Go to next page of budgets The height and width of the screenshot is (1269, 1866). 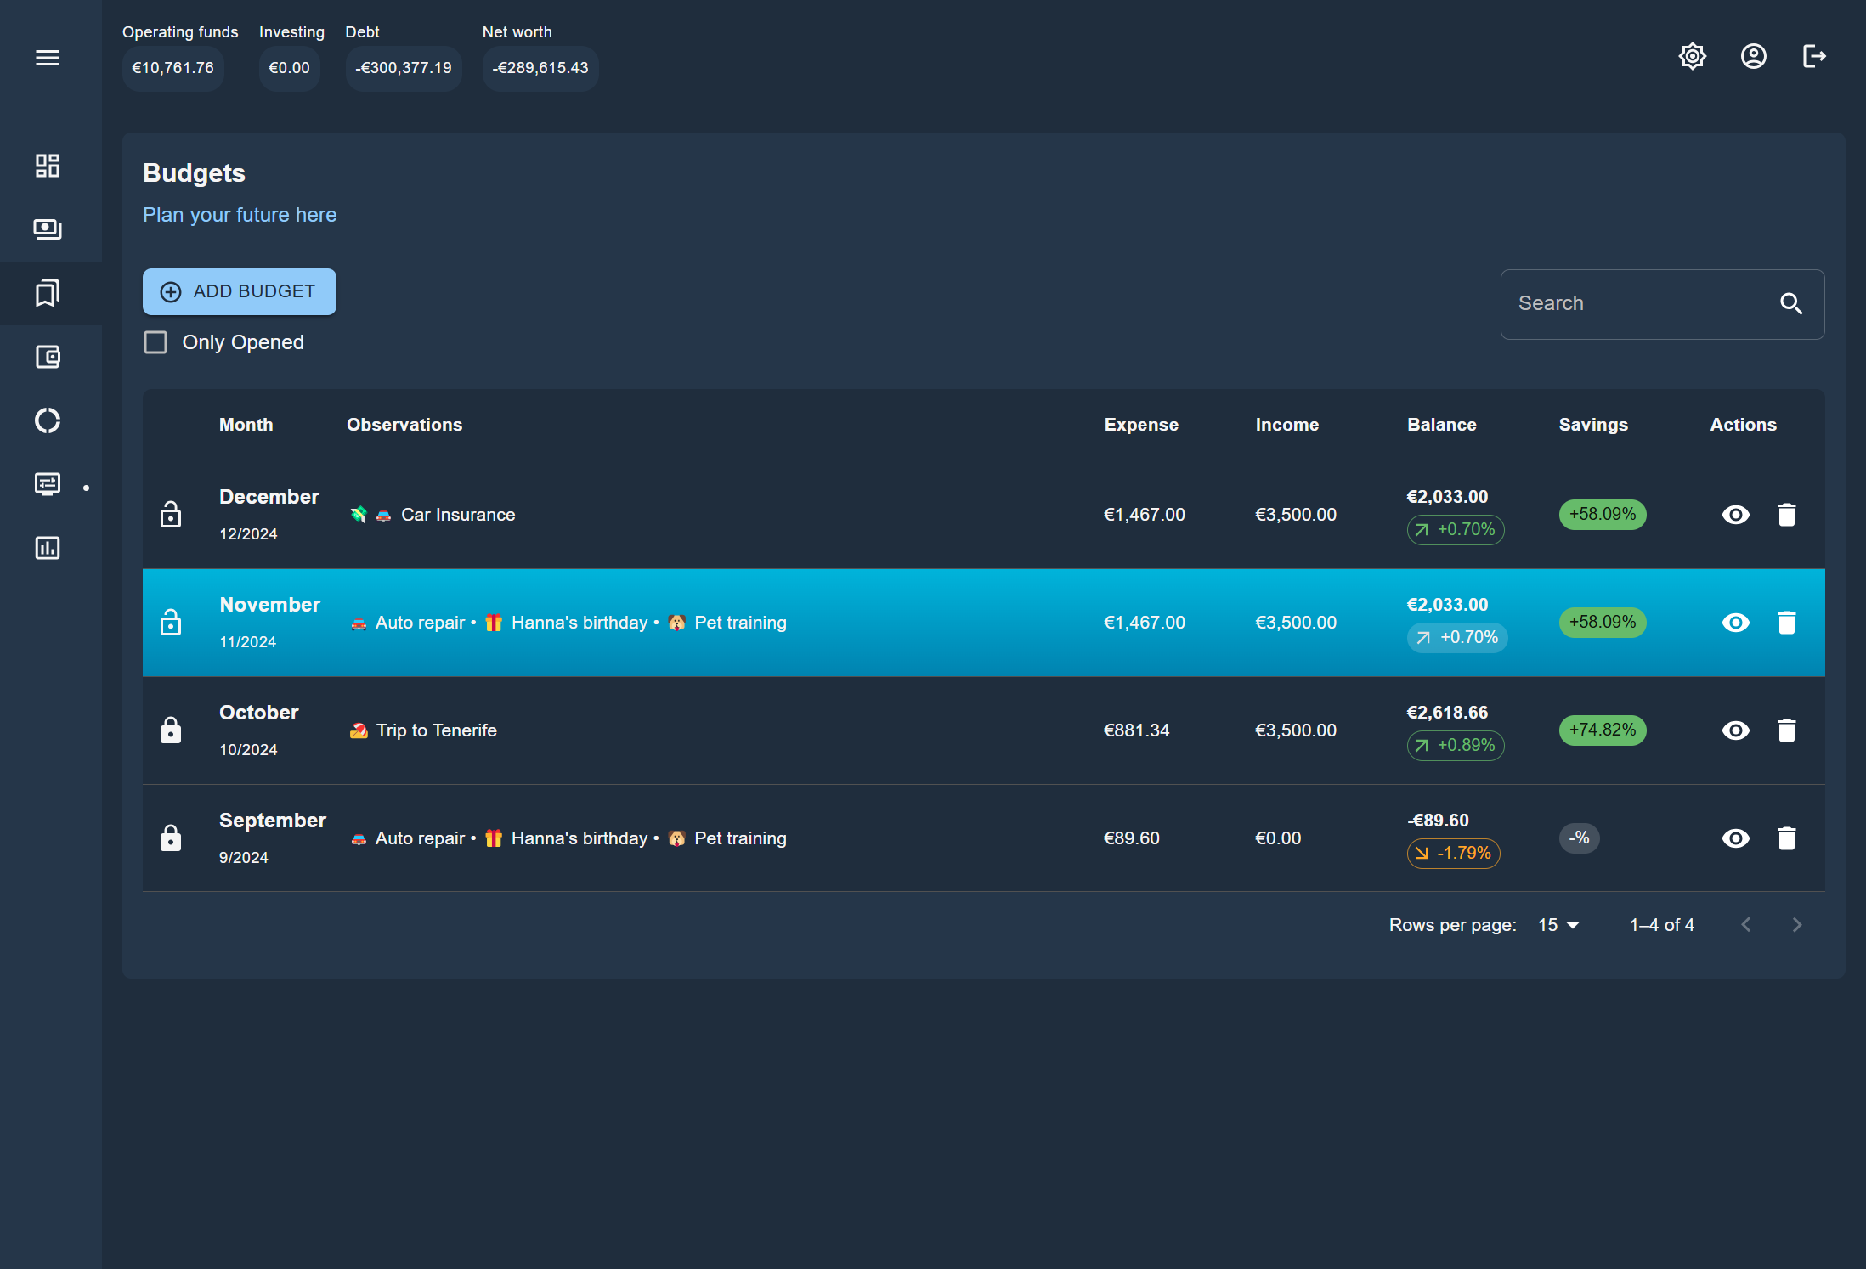pyautogui.click(x=1796, y=925)
